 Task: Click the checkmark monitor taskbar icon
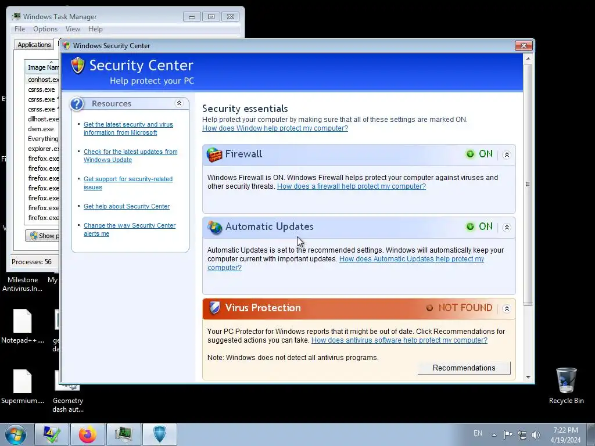click(52, 434)
